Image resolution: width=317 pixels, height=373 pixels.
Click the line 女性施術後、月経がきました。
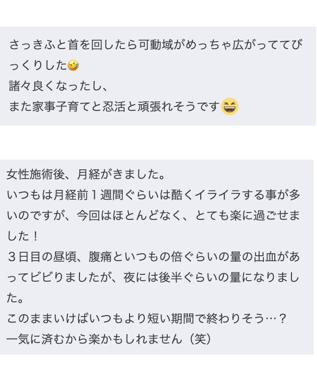click(x=85, y=174)
